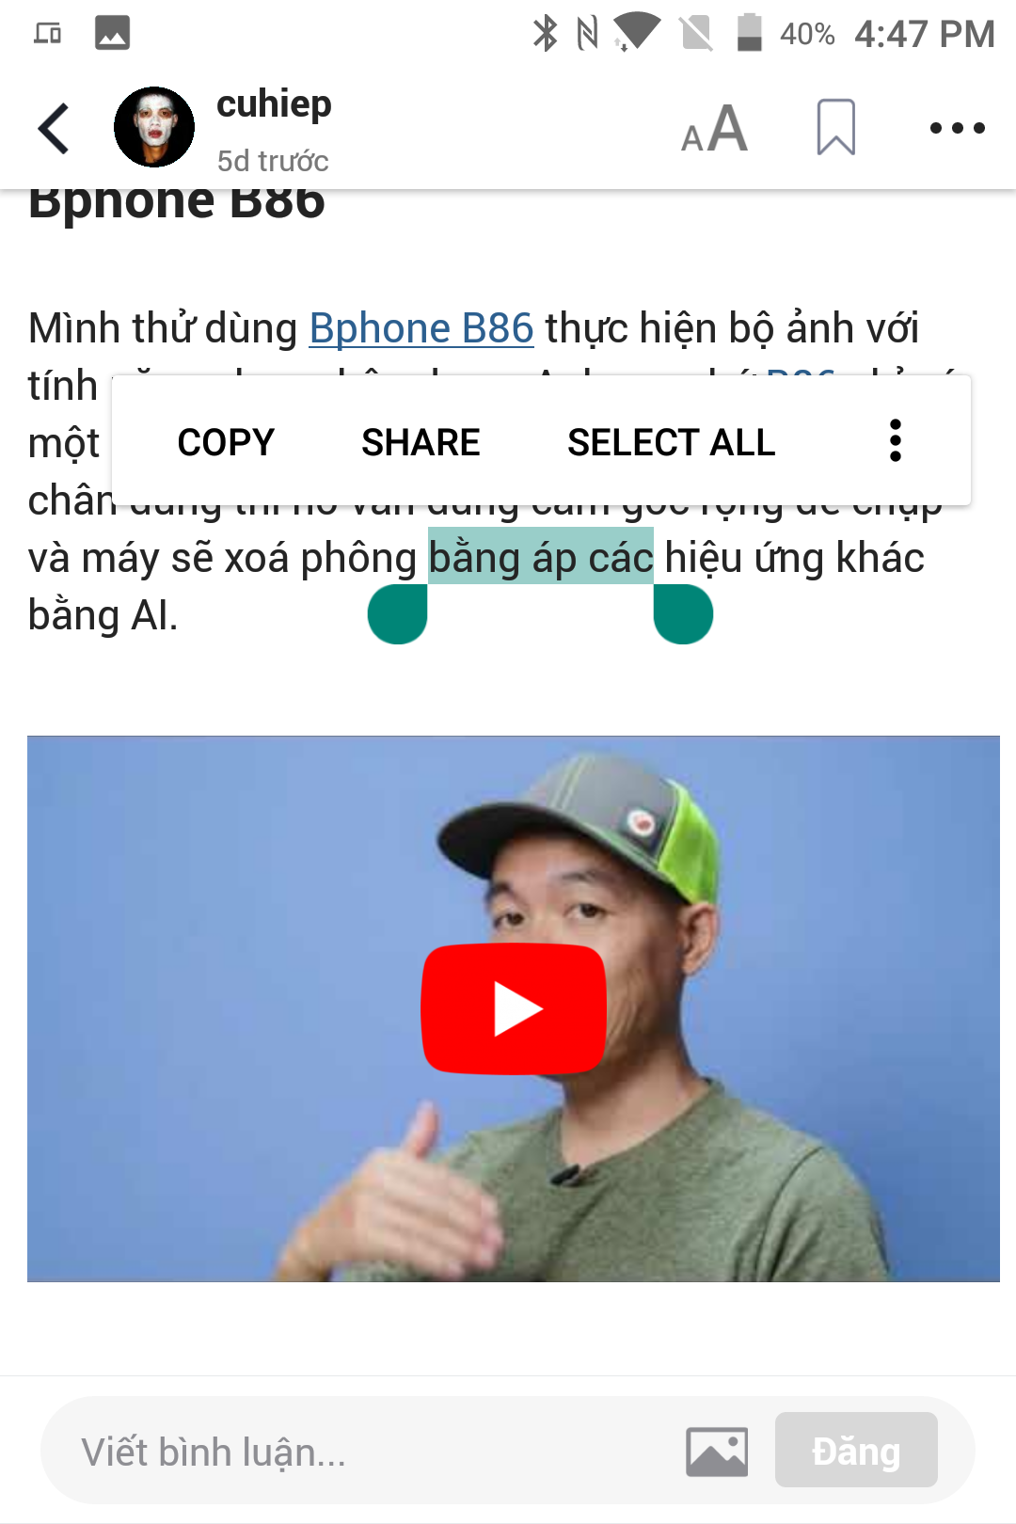This screenshot has width=1016, height=1524.
Task: Tap COPY in the selection menu
Action: point(226,442)
